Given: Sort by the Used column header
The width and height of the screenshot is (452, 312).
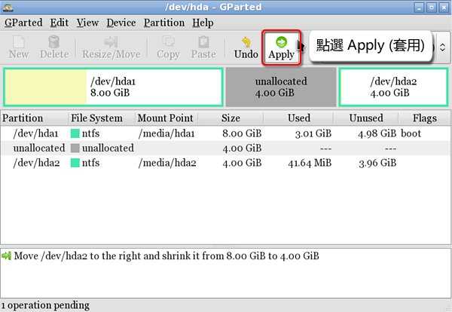Looking at the screenshot, I should coord(298,118).
